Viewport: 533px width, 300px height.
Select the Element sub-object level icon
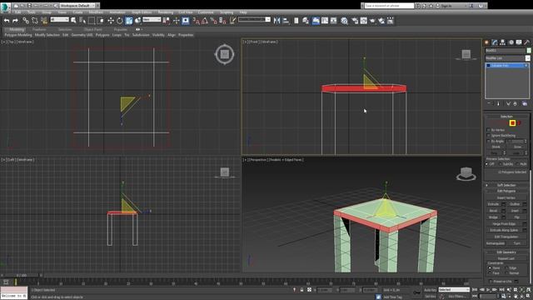pos(519,123)
